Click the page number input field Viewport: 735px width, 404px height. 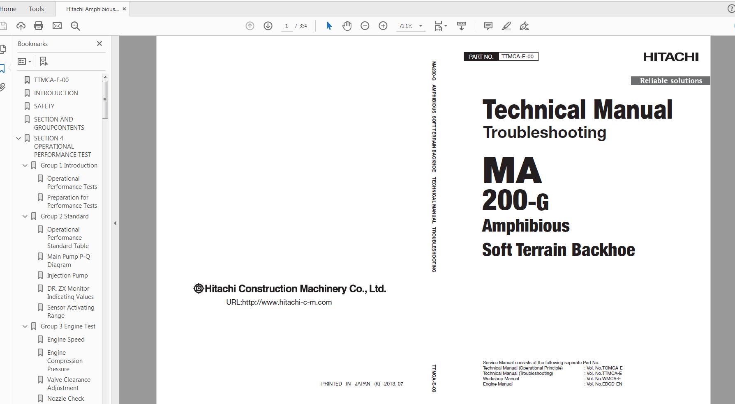(x=287, y=26)
